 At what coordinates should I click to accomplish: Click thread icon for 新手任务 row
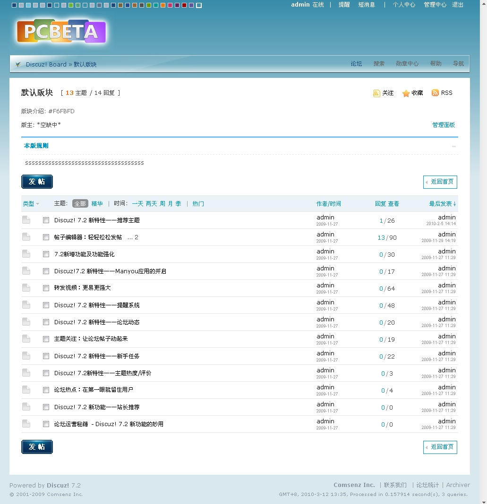pyautogui.click(x=26, y=356)
